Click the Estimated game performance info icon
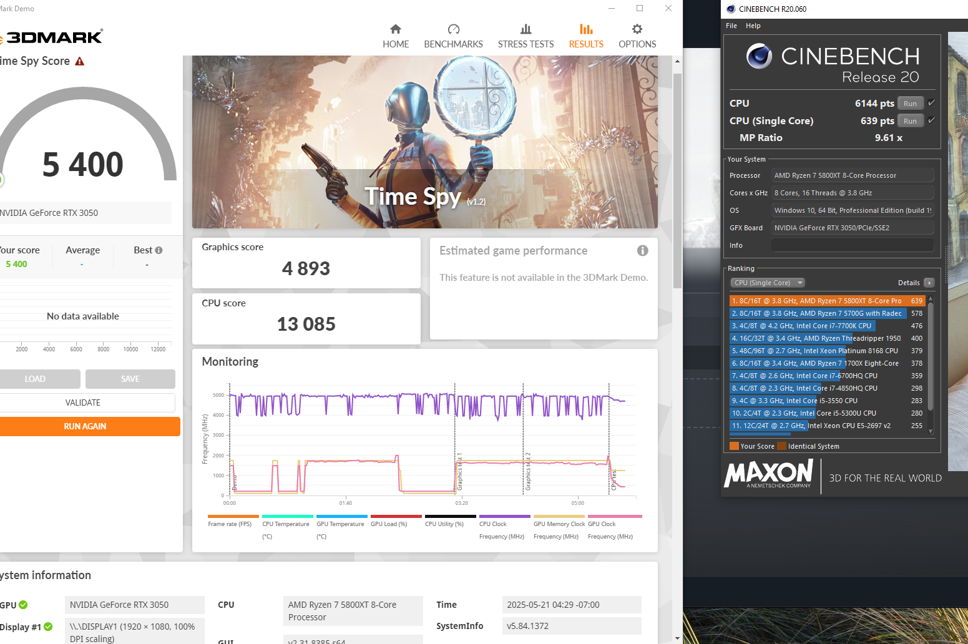 [x=643, y=250]
